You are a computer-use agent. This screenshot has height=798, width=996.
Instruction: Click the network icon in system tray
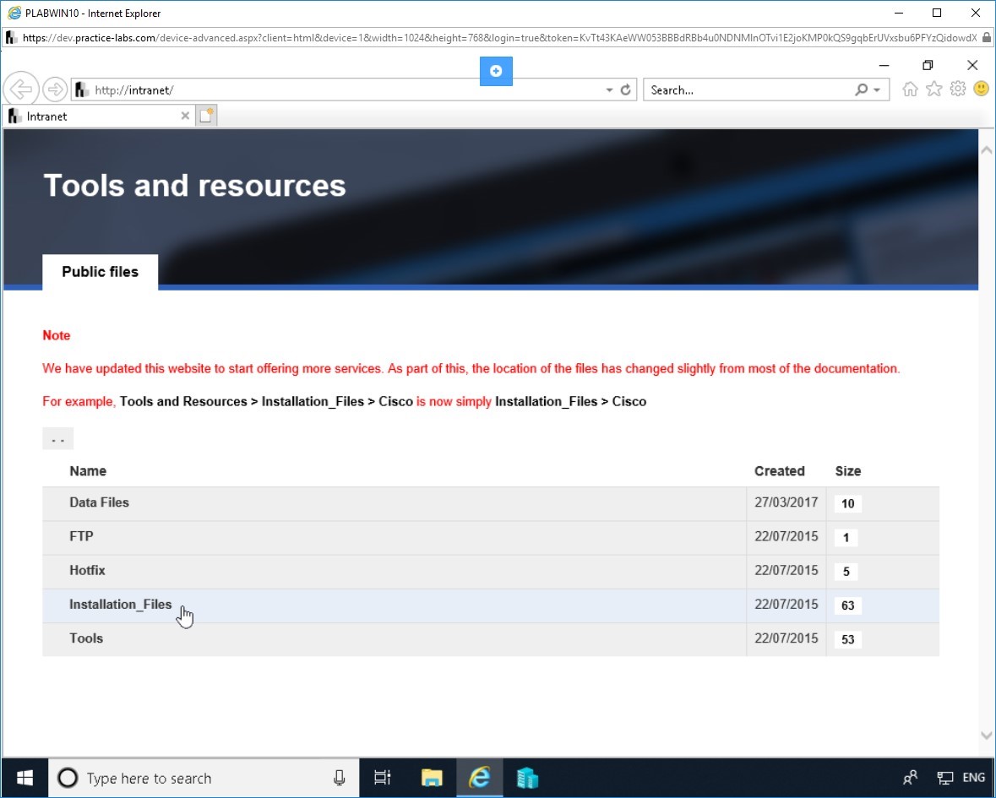[945, 777]
